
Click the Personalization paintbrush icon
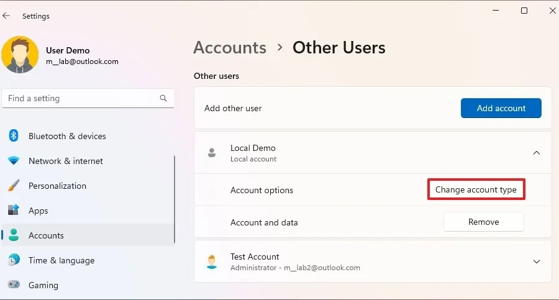pos(14,186)
